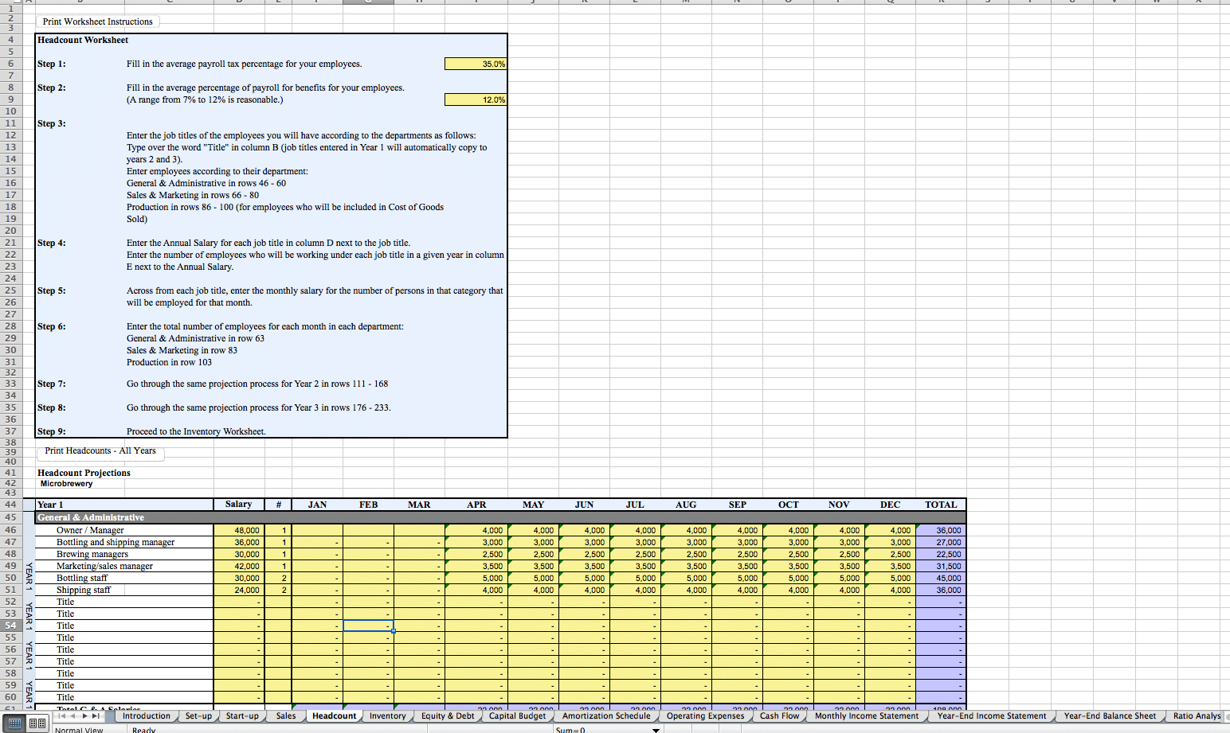This screenshot has width=1230, height=733.
Task: Open the Amortization Schedule sheet tab
Action: tap(606, 716)
